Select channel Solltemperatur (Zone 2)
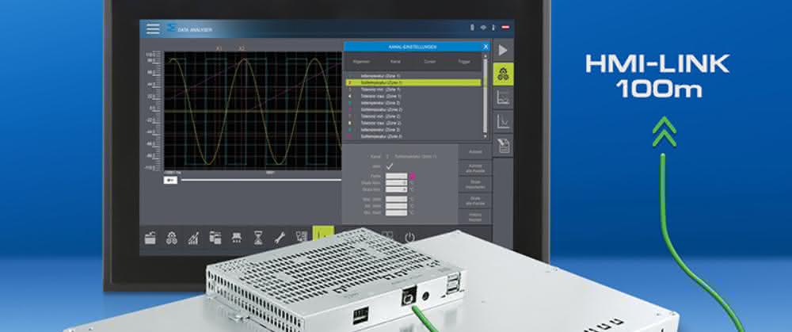The height and width of the screenshot is (332, 792). click(x=413, y=109)
